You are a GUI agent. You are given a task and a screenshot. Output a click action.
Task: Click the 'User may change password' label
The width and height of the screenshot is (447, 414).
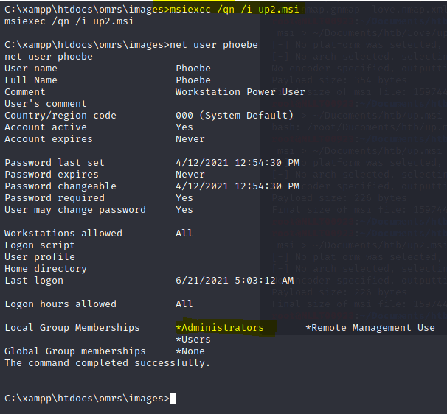coord(75,210)
